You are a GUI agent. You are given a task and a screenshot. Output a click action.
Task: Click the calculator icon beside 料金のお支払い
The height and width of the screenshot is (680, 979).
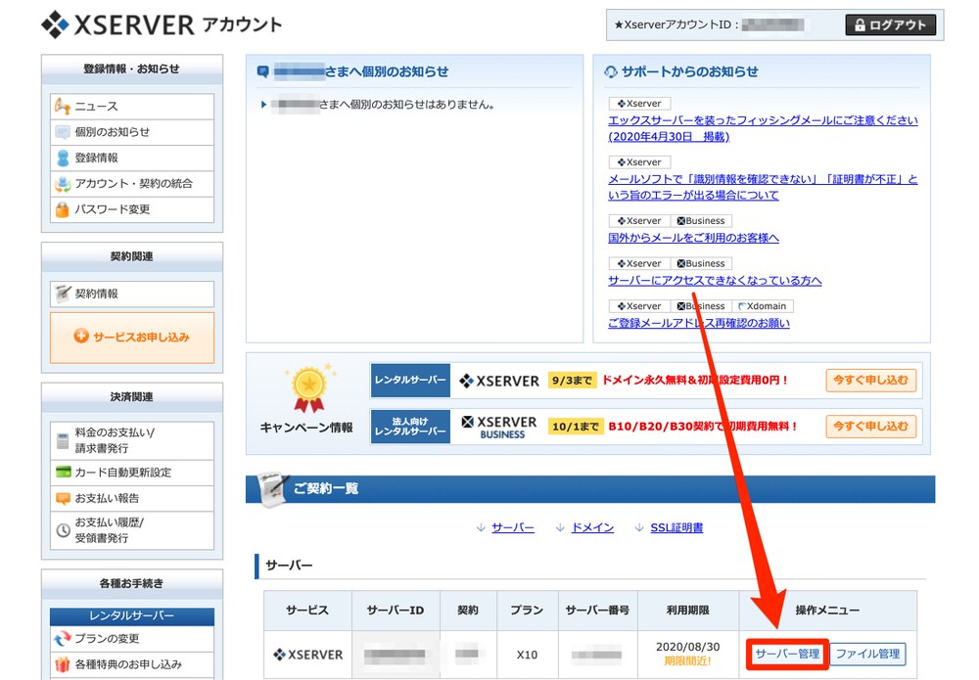(x=63, y=440)
